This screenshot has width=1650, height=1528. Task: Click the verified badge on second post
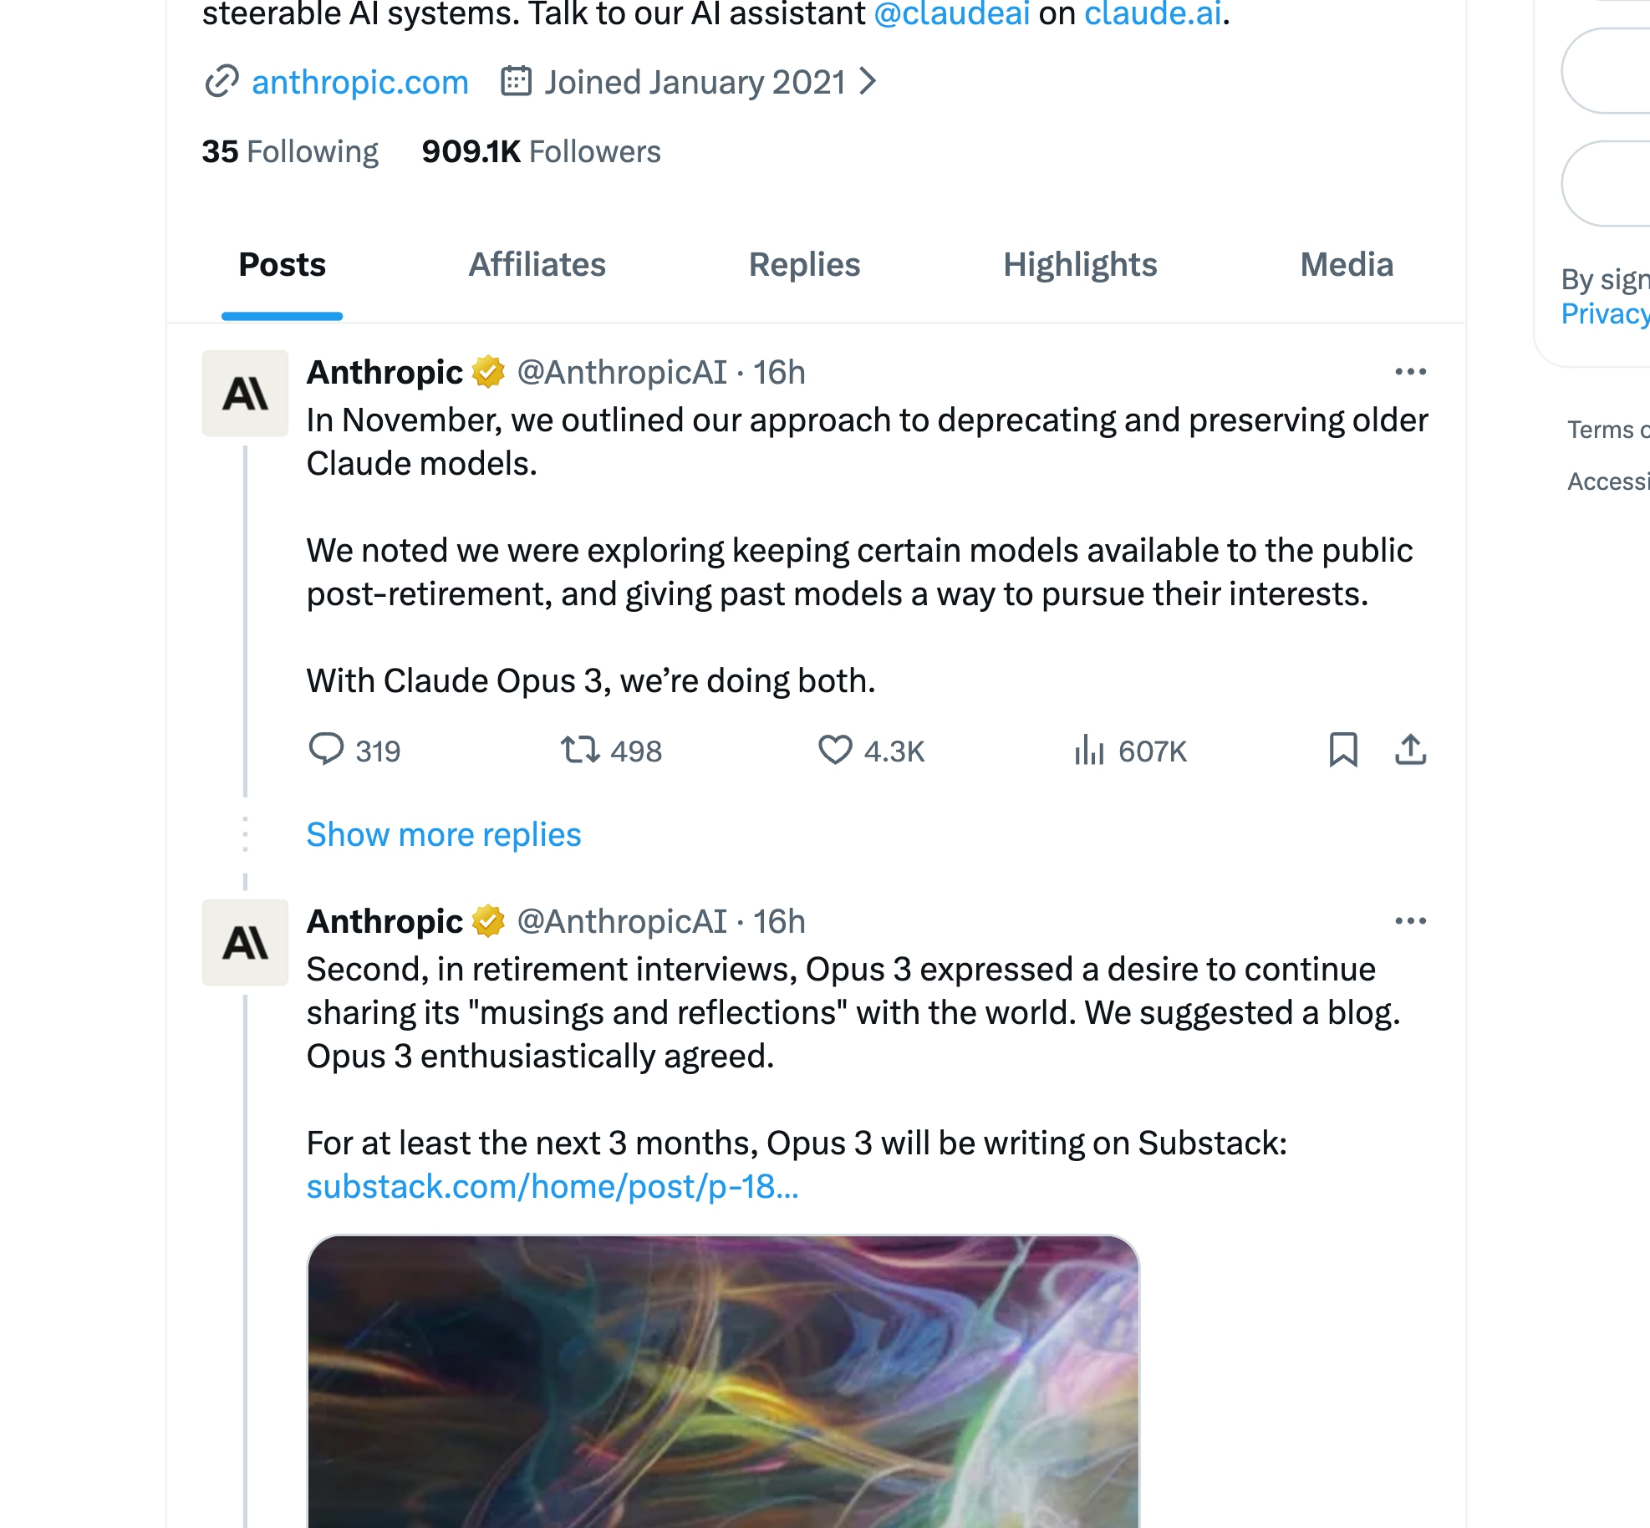tap(489, 921)
